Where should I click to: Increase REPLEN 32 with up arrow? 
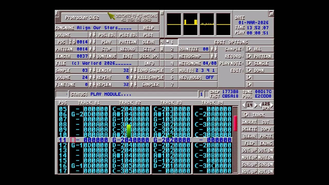point(131,85)
